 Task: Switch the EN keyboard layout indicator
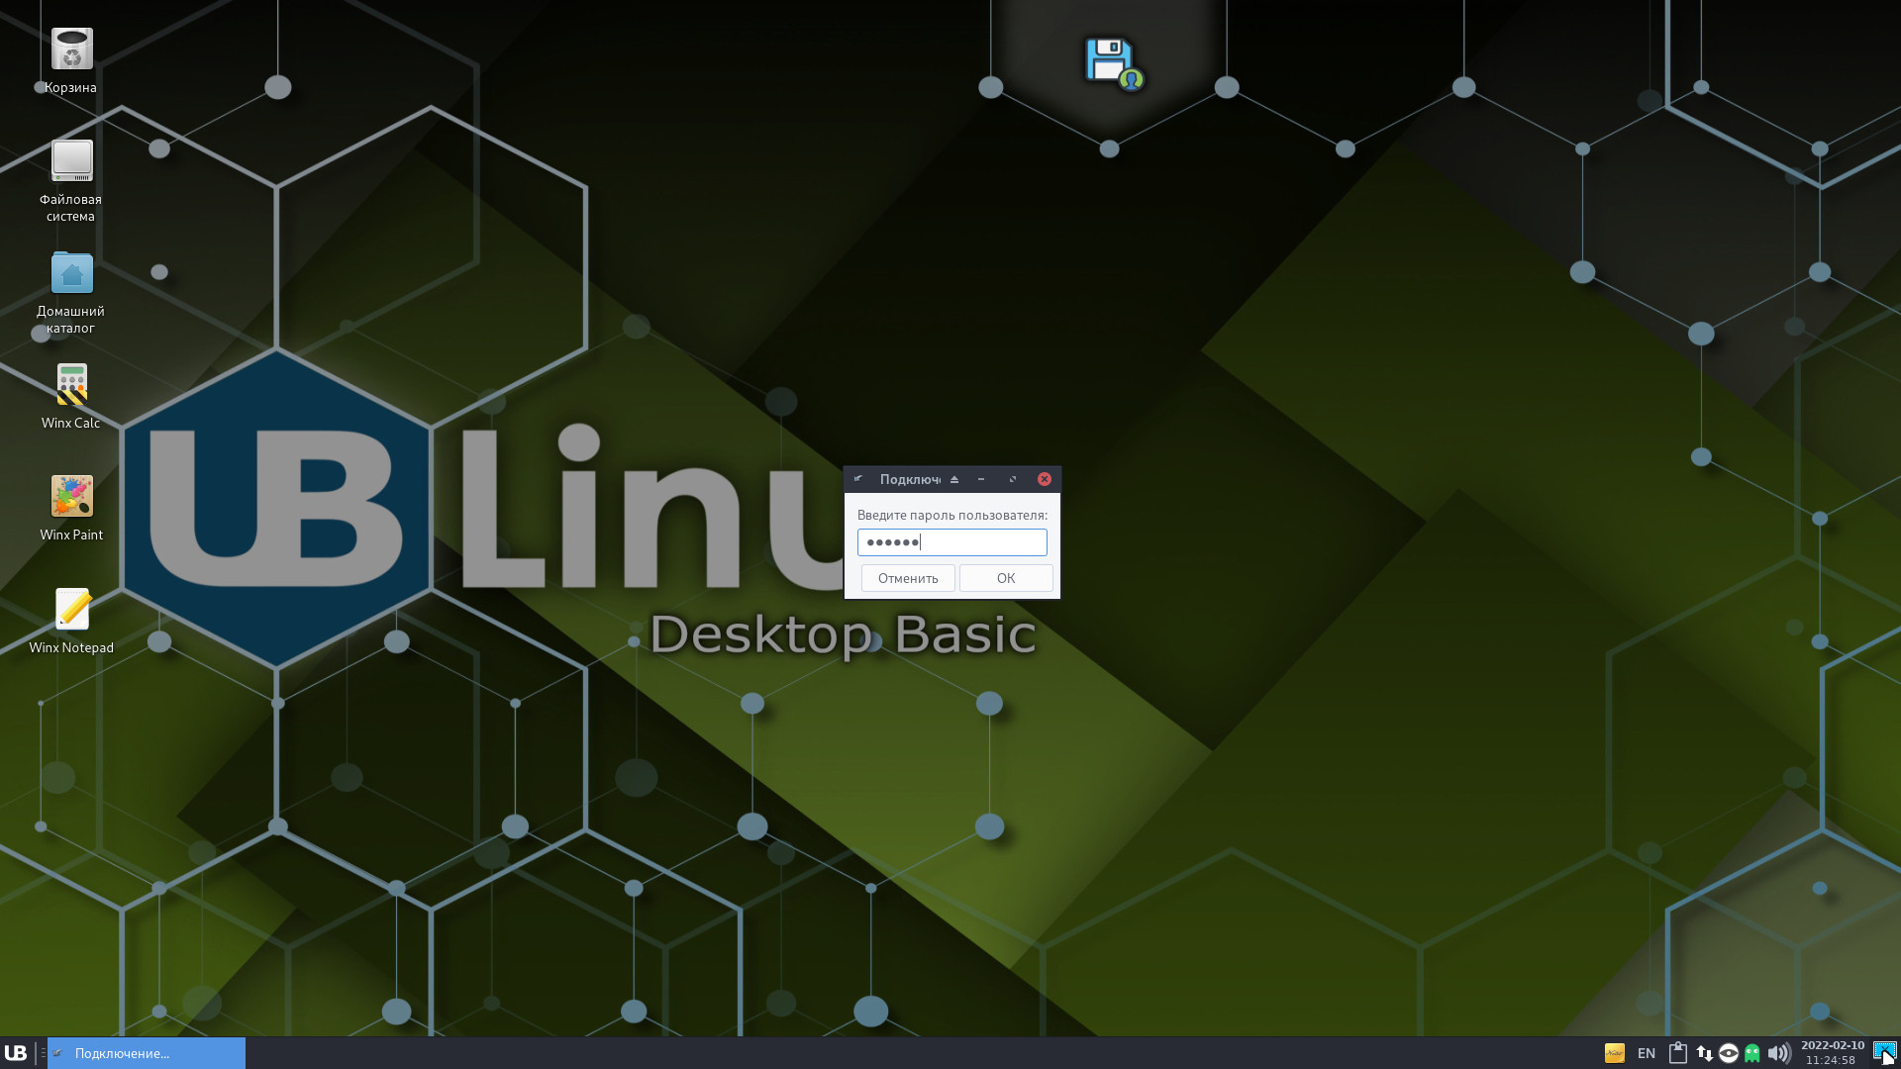coord(1647,1053)
